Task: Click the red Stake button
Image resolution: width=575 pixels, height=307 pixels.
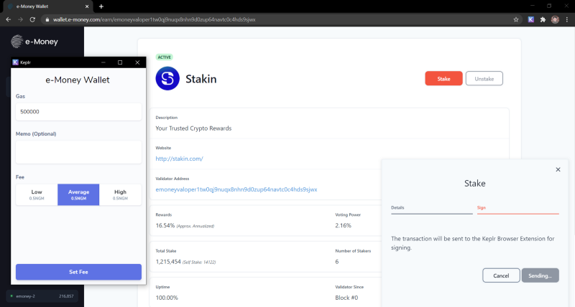Action: pos(443,79)
